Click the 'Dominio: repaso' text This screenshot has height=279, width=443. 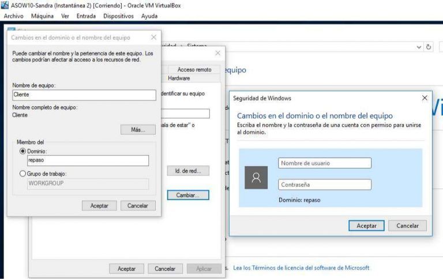299,200
